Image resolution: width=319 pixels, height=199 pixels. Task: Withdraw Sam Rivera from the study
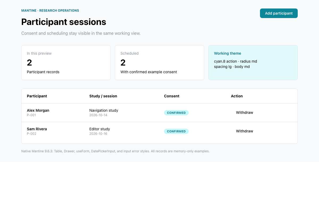click(x=245, y=131)
